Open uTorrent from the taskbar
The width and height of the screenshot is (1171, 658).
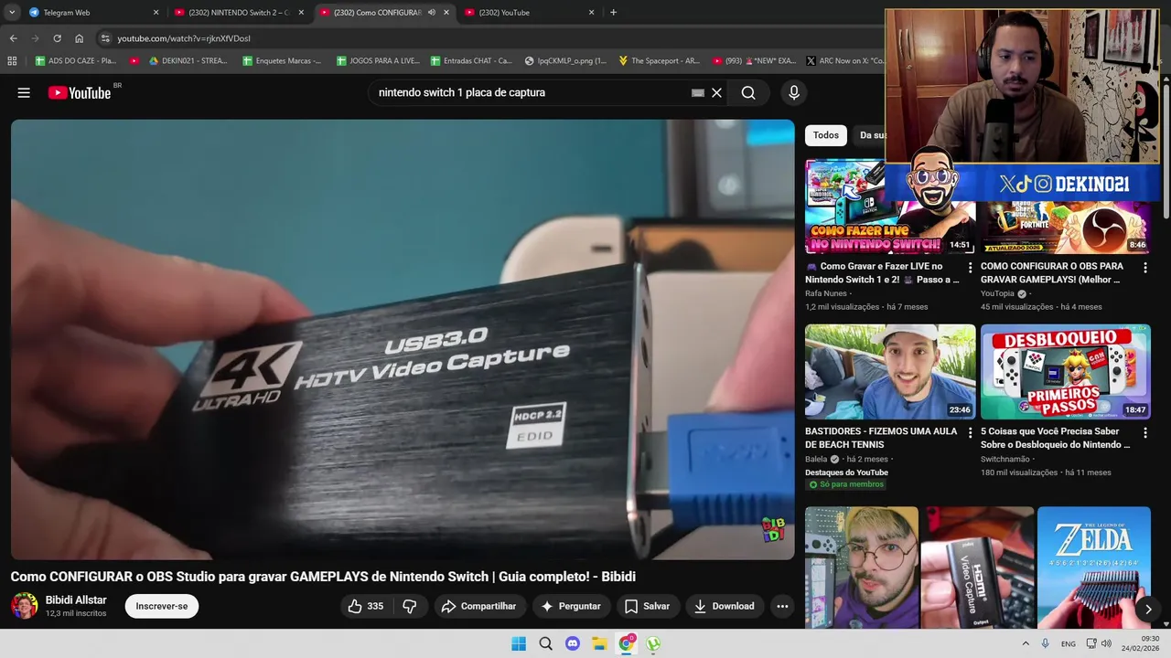(653, 643)
